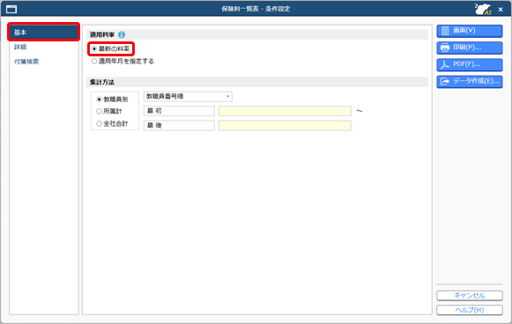This screenshot has height=324, width=512.
Task: Switch to the 付箋検索 tab
Action: point(26,62)
